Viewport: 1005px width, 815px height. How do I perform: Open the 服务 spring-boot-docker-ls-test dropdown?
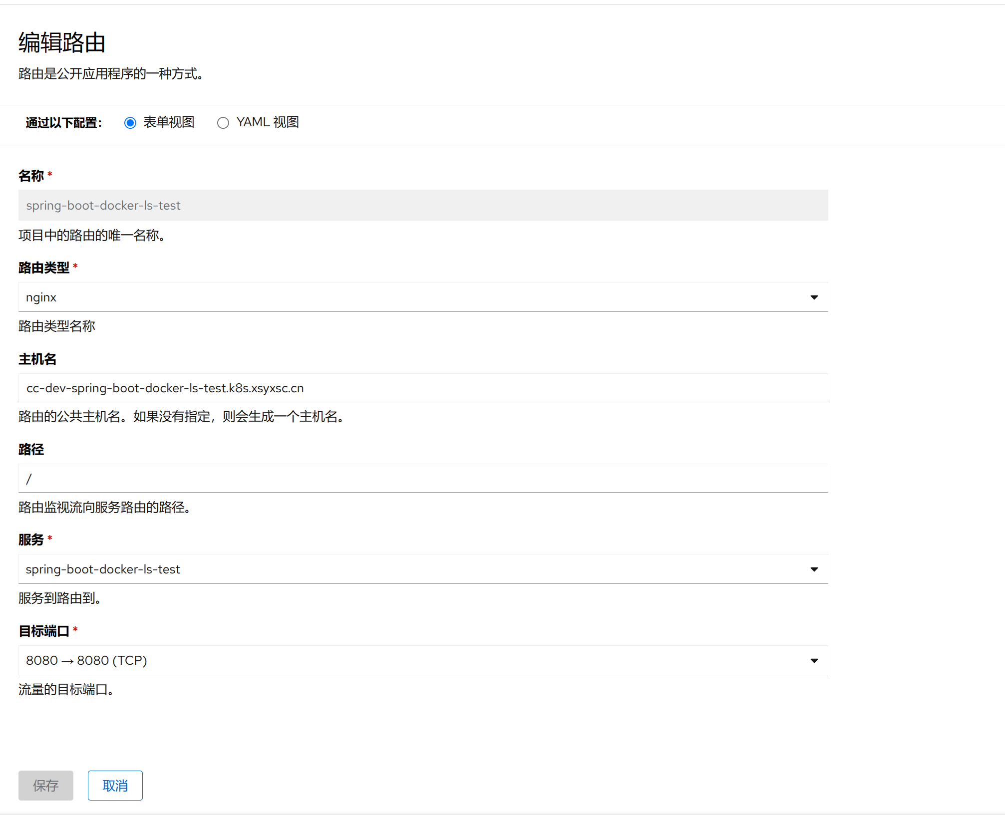coord(422,569)
